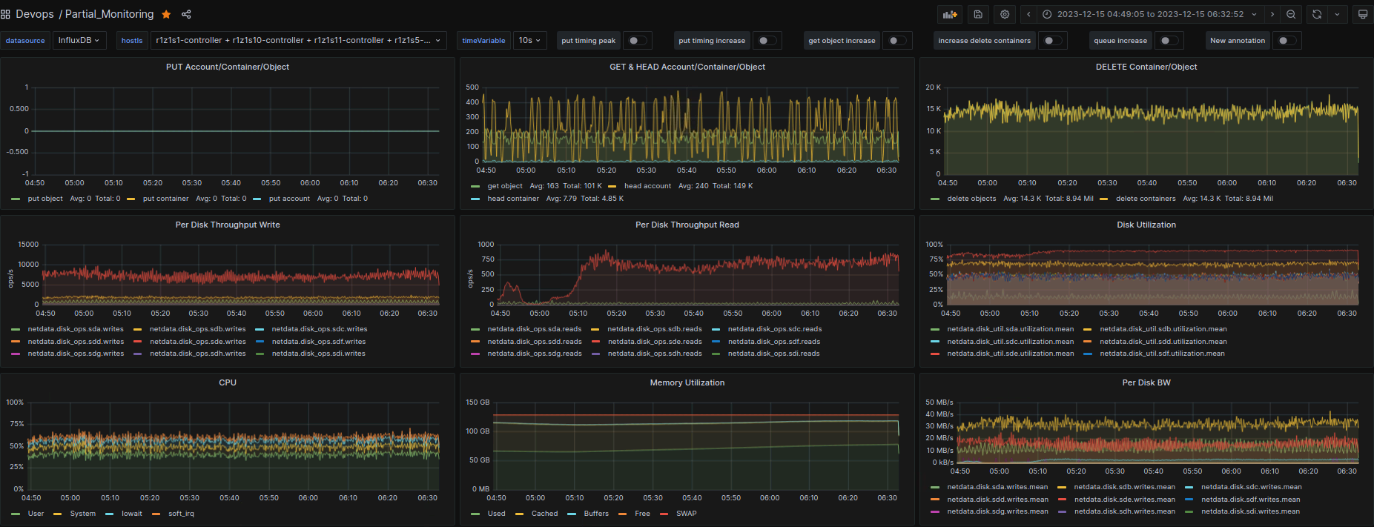Screen dimensions: 1374x527
Task: Unstar the Partial_Monitoring dashboard
Action: 166,14
